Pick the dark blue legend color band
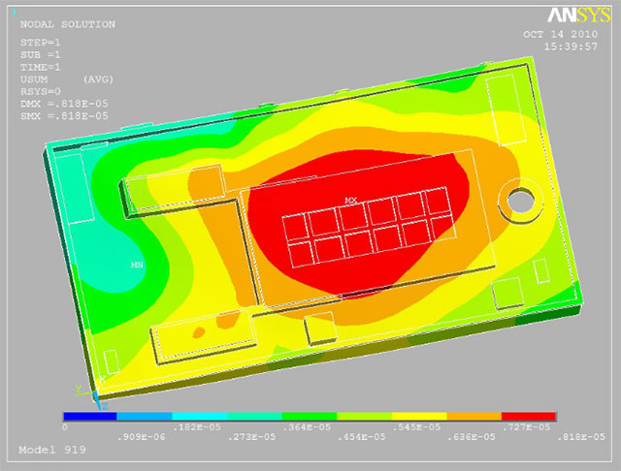Image resolution: width=621 pixels, height=471 pixels. 90,416
